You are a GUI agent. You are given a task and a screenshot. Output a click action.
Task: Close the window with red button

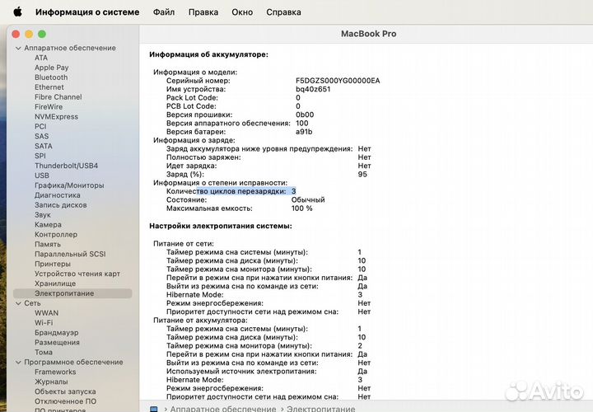click(x=16, y=35)
